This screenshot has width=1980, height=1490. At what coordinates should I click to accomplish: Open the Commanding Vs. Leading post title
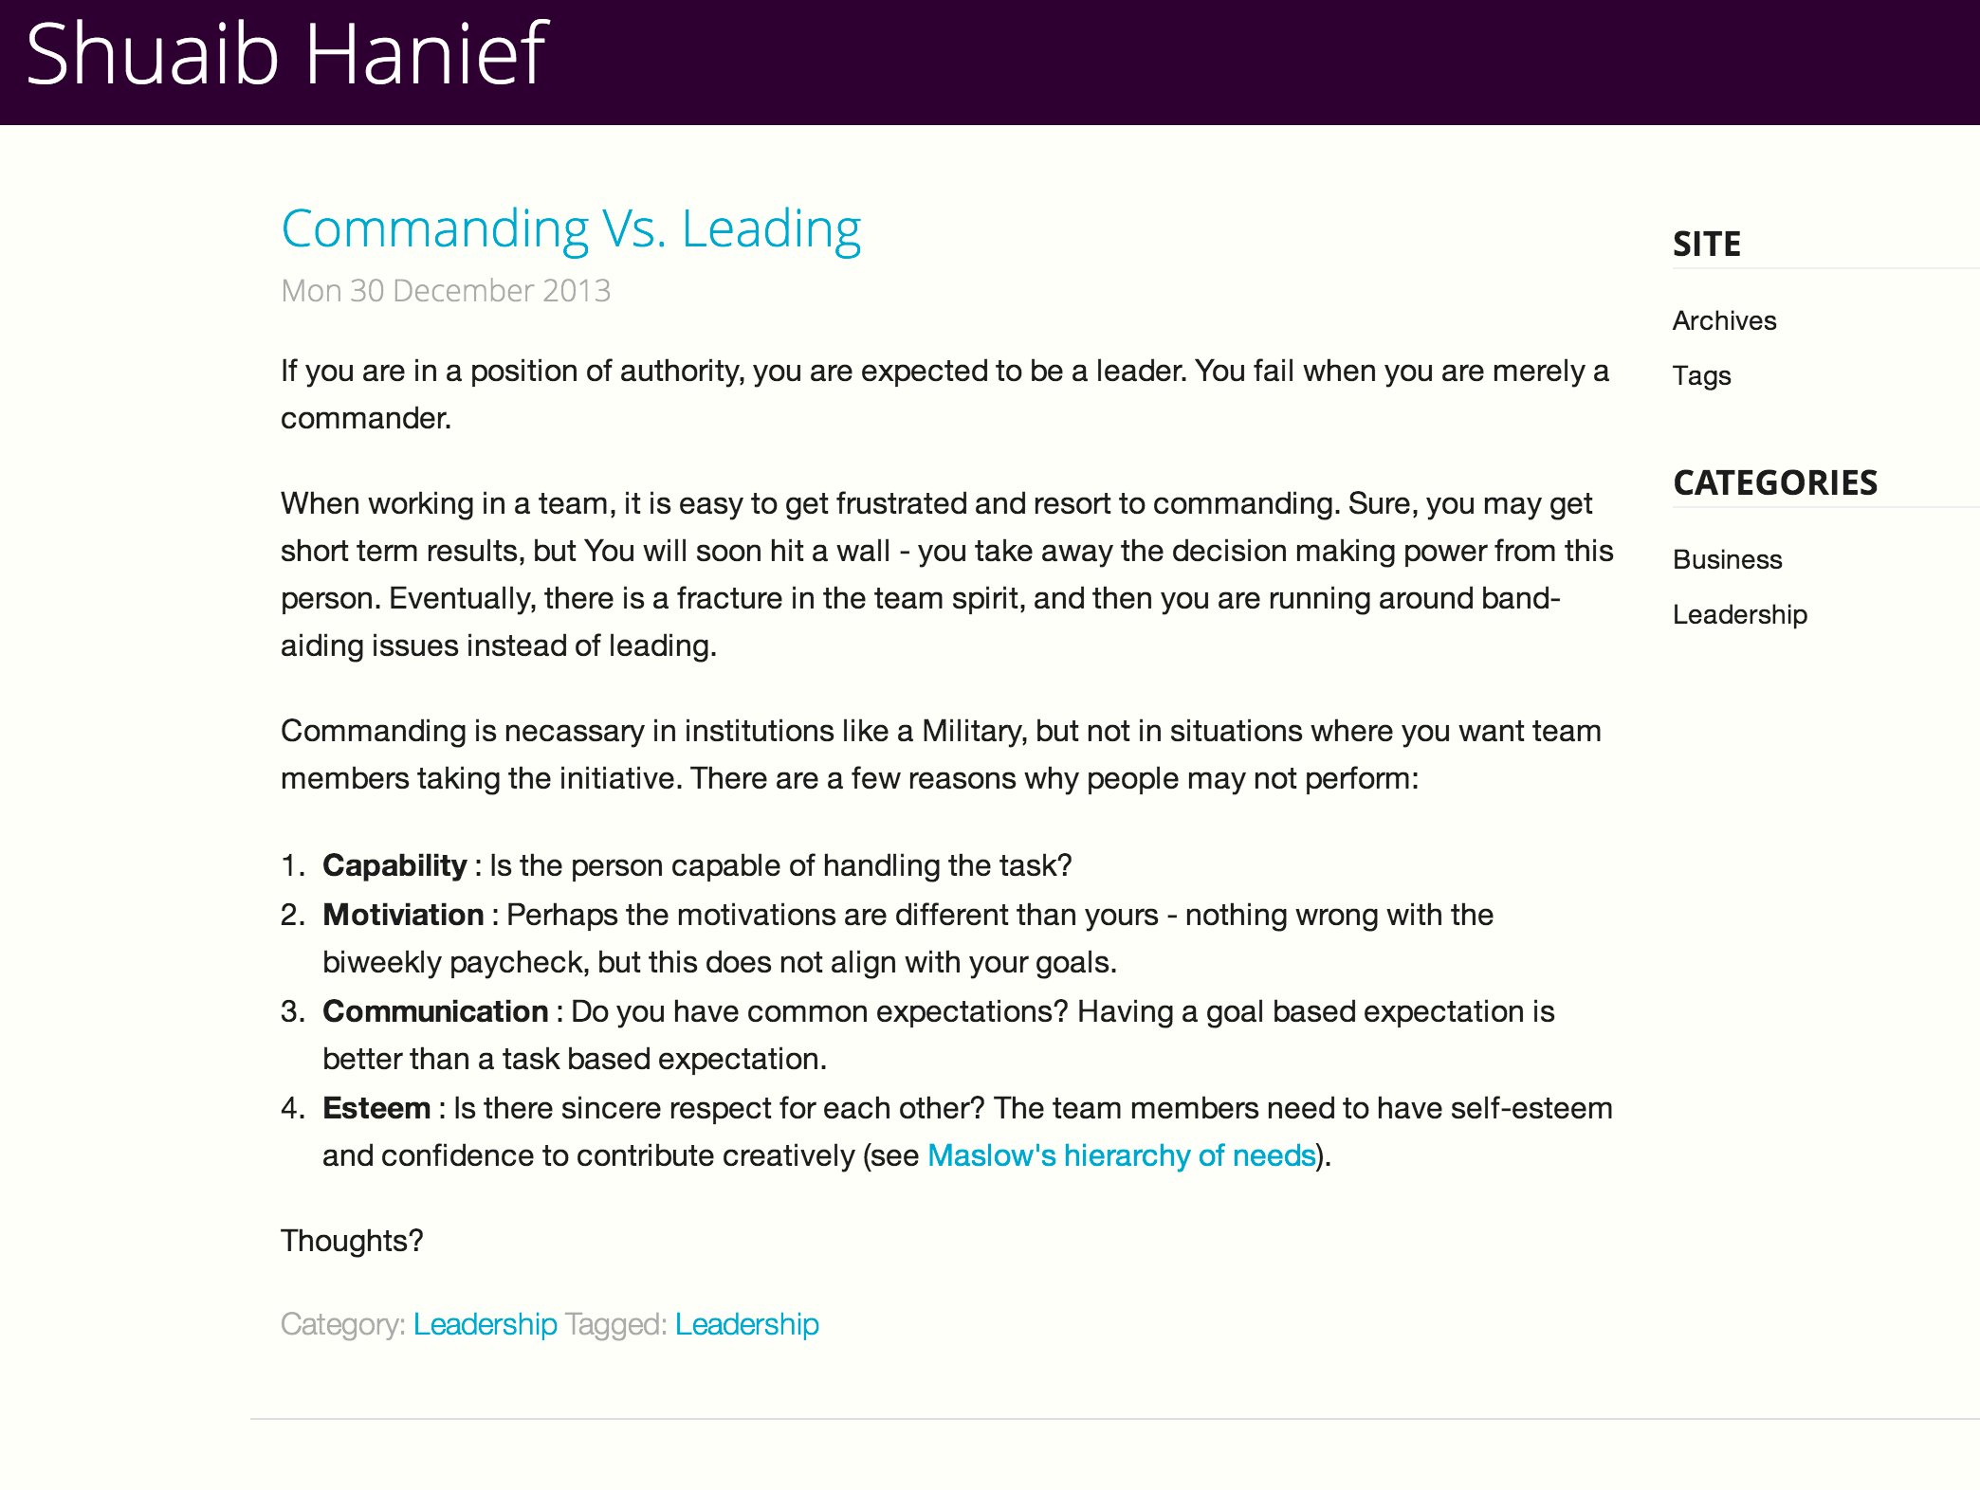coord(571,229)
